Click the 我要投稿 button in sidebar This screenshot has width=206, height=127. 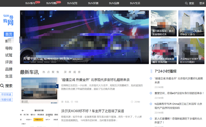click(x=6, y=100)
